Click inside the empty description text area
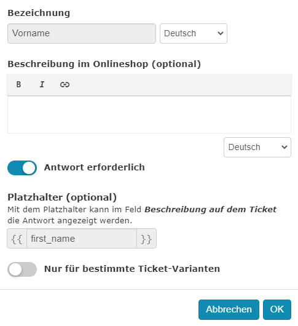This screenshot has height=326, width=298. (149, 114)
